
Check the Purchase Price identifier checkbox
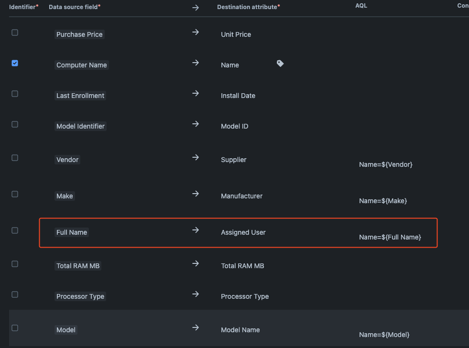[15, 33]
